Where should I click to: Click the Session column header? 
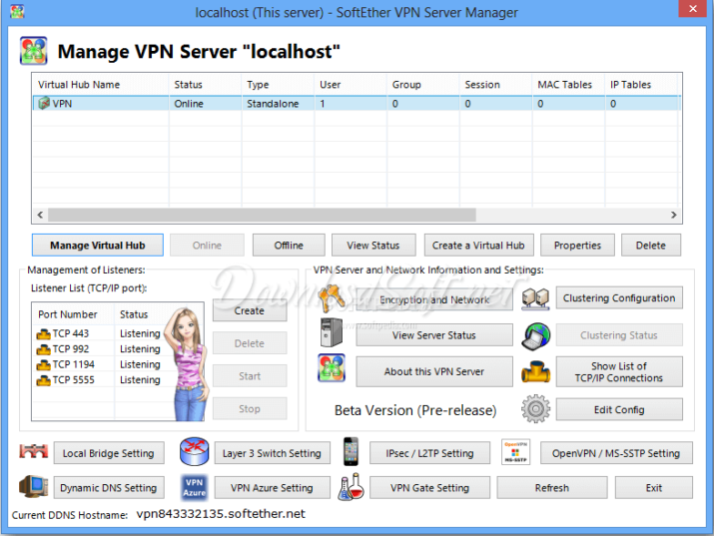click(496, 85)
